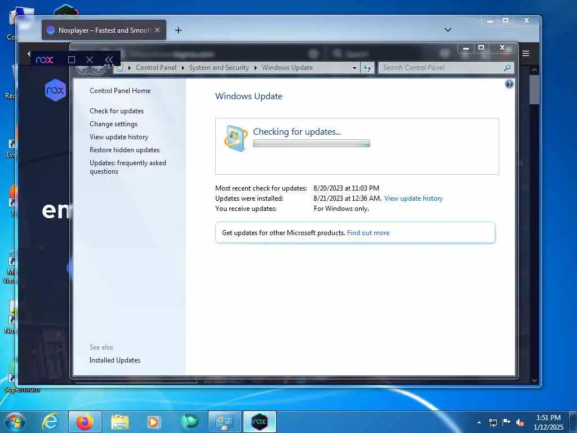This screenshot has width=577, height=433.
Task: Click the Nox hexagon logo on webpage
Action: tap(55, 90)
